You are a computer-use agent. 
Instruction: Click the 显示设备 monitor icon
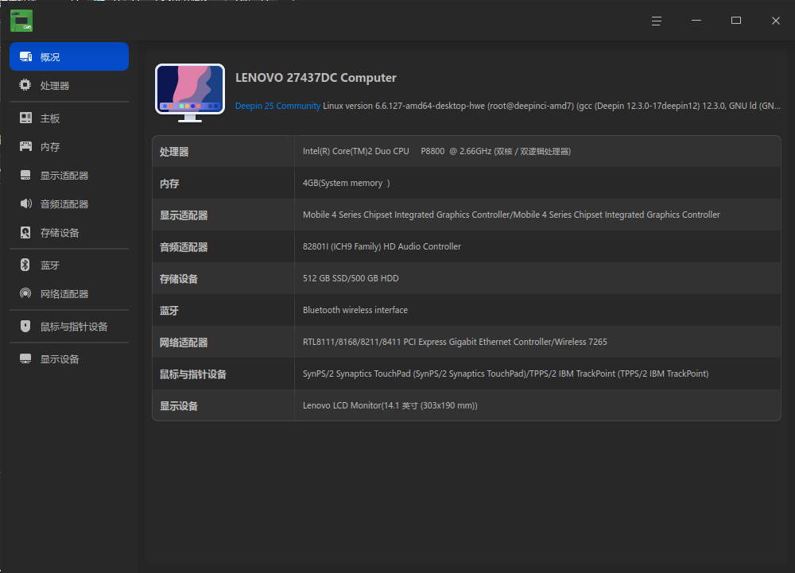[25, 358]
